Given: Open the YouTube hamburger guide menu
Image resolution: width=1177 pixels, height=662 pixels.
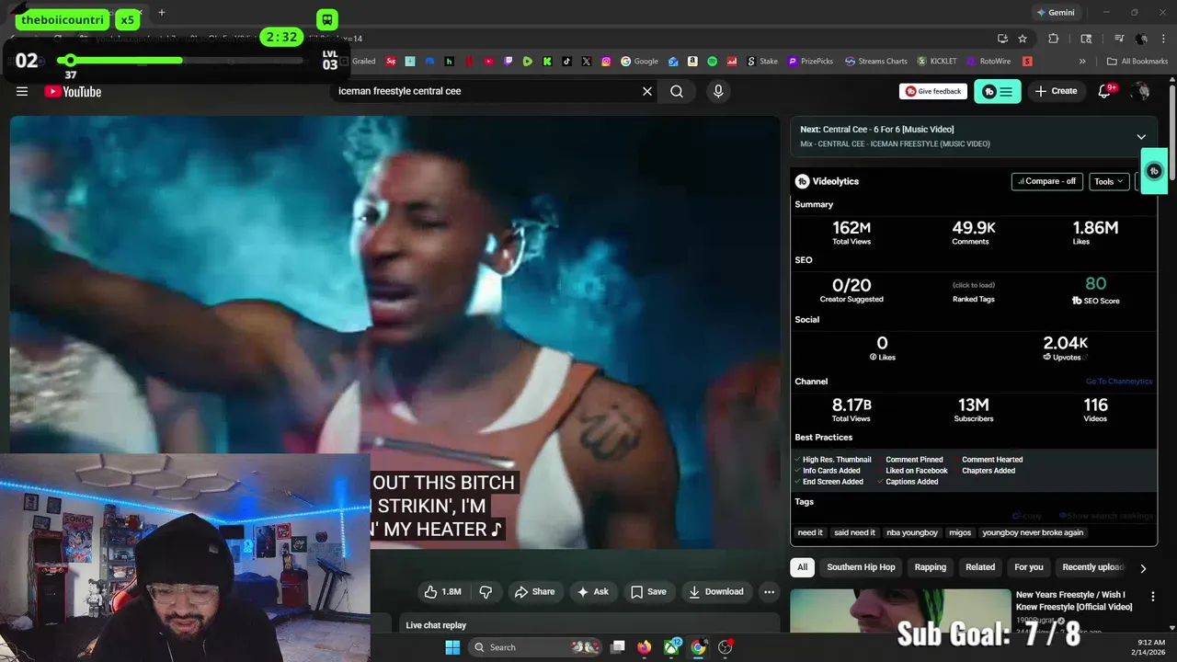Looking at the screenshot, I should 22,91.
